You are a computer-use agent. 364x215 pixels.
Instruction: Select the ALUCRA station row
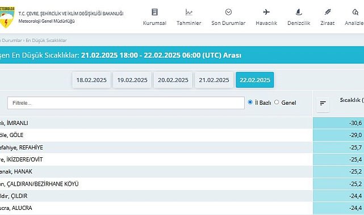coord(156,208)
